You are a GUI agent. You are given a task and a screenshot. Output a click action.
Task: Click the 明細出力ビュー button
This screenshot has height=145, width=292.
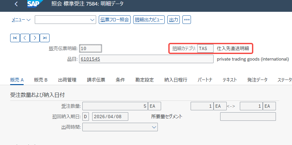click(x=149, y=20)
